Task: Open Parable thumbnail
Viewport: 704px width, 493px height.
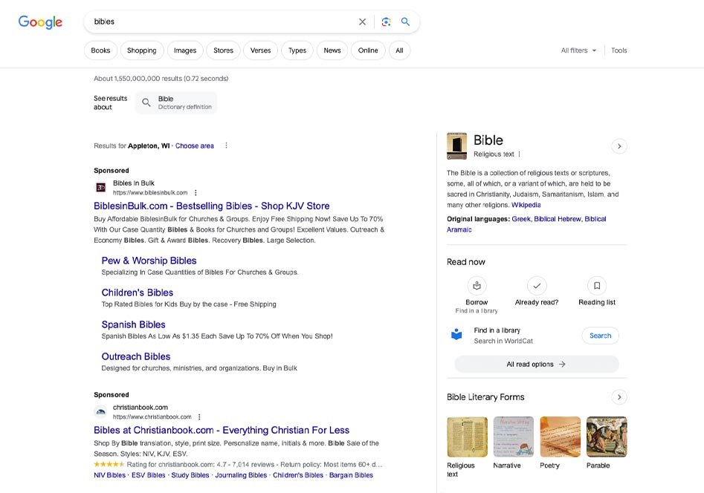Action: pyautogui.click(x=607, y=437)
